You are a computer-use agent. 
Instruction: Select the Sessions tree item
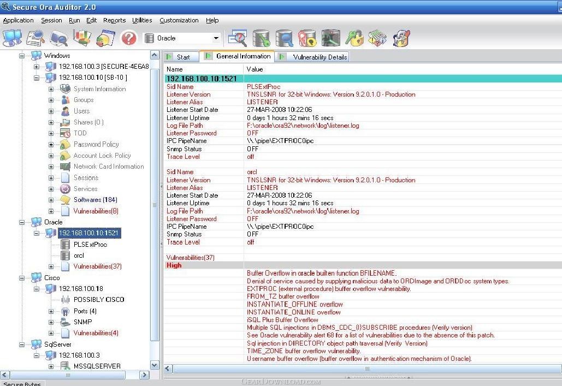click(x=86, y=178)
